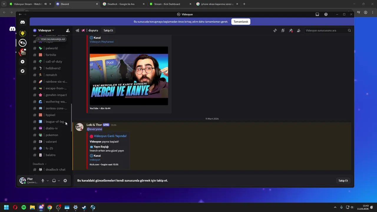
Task: Open the valorant channel
Action: 52,142
